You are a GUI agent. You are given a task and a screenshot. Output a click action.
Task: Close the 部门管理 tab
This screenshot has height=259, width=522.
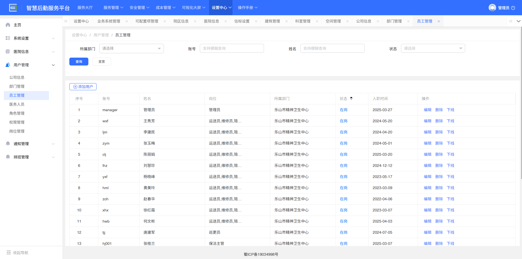pos(408,21)
